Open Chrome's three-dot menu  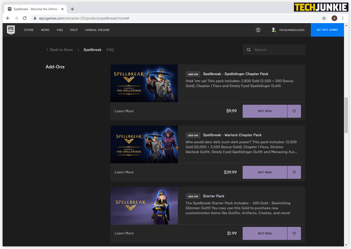(x=343, y=18)
